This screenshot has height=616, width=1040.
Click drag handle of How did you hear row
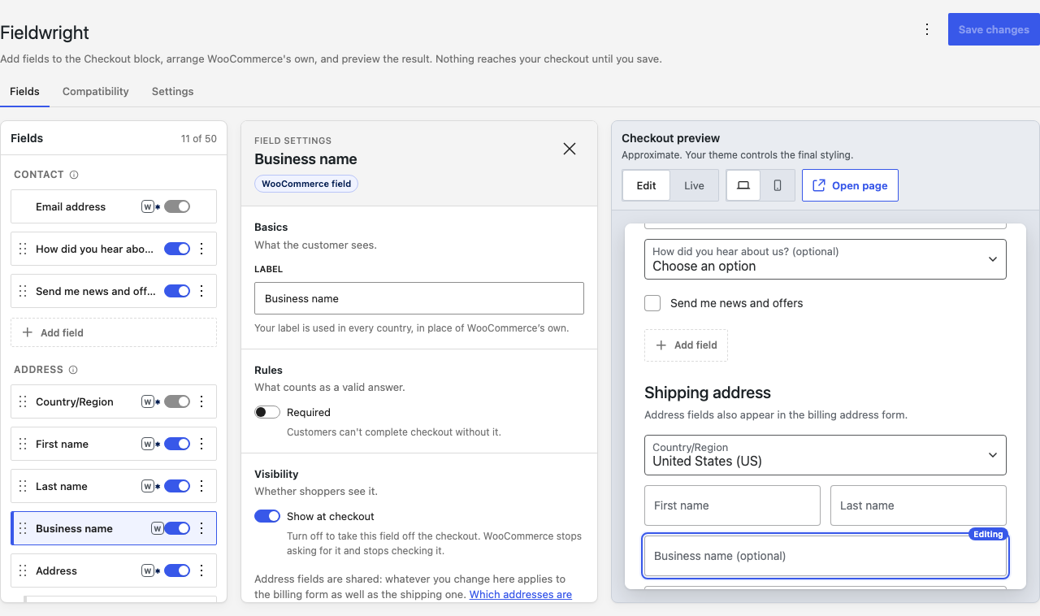tap(23, 249)
